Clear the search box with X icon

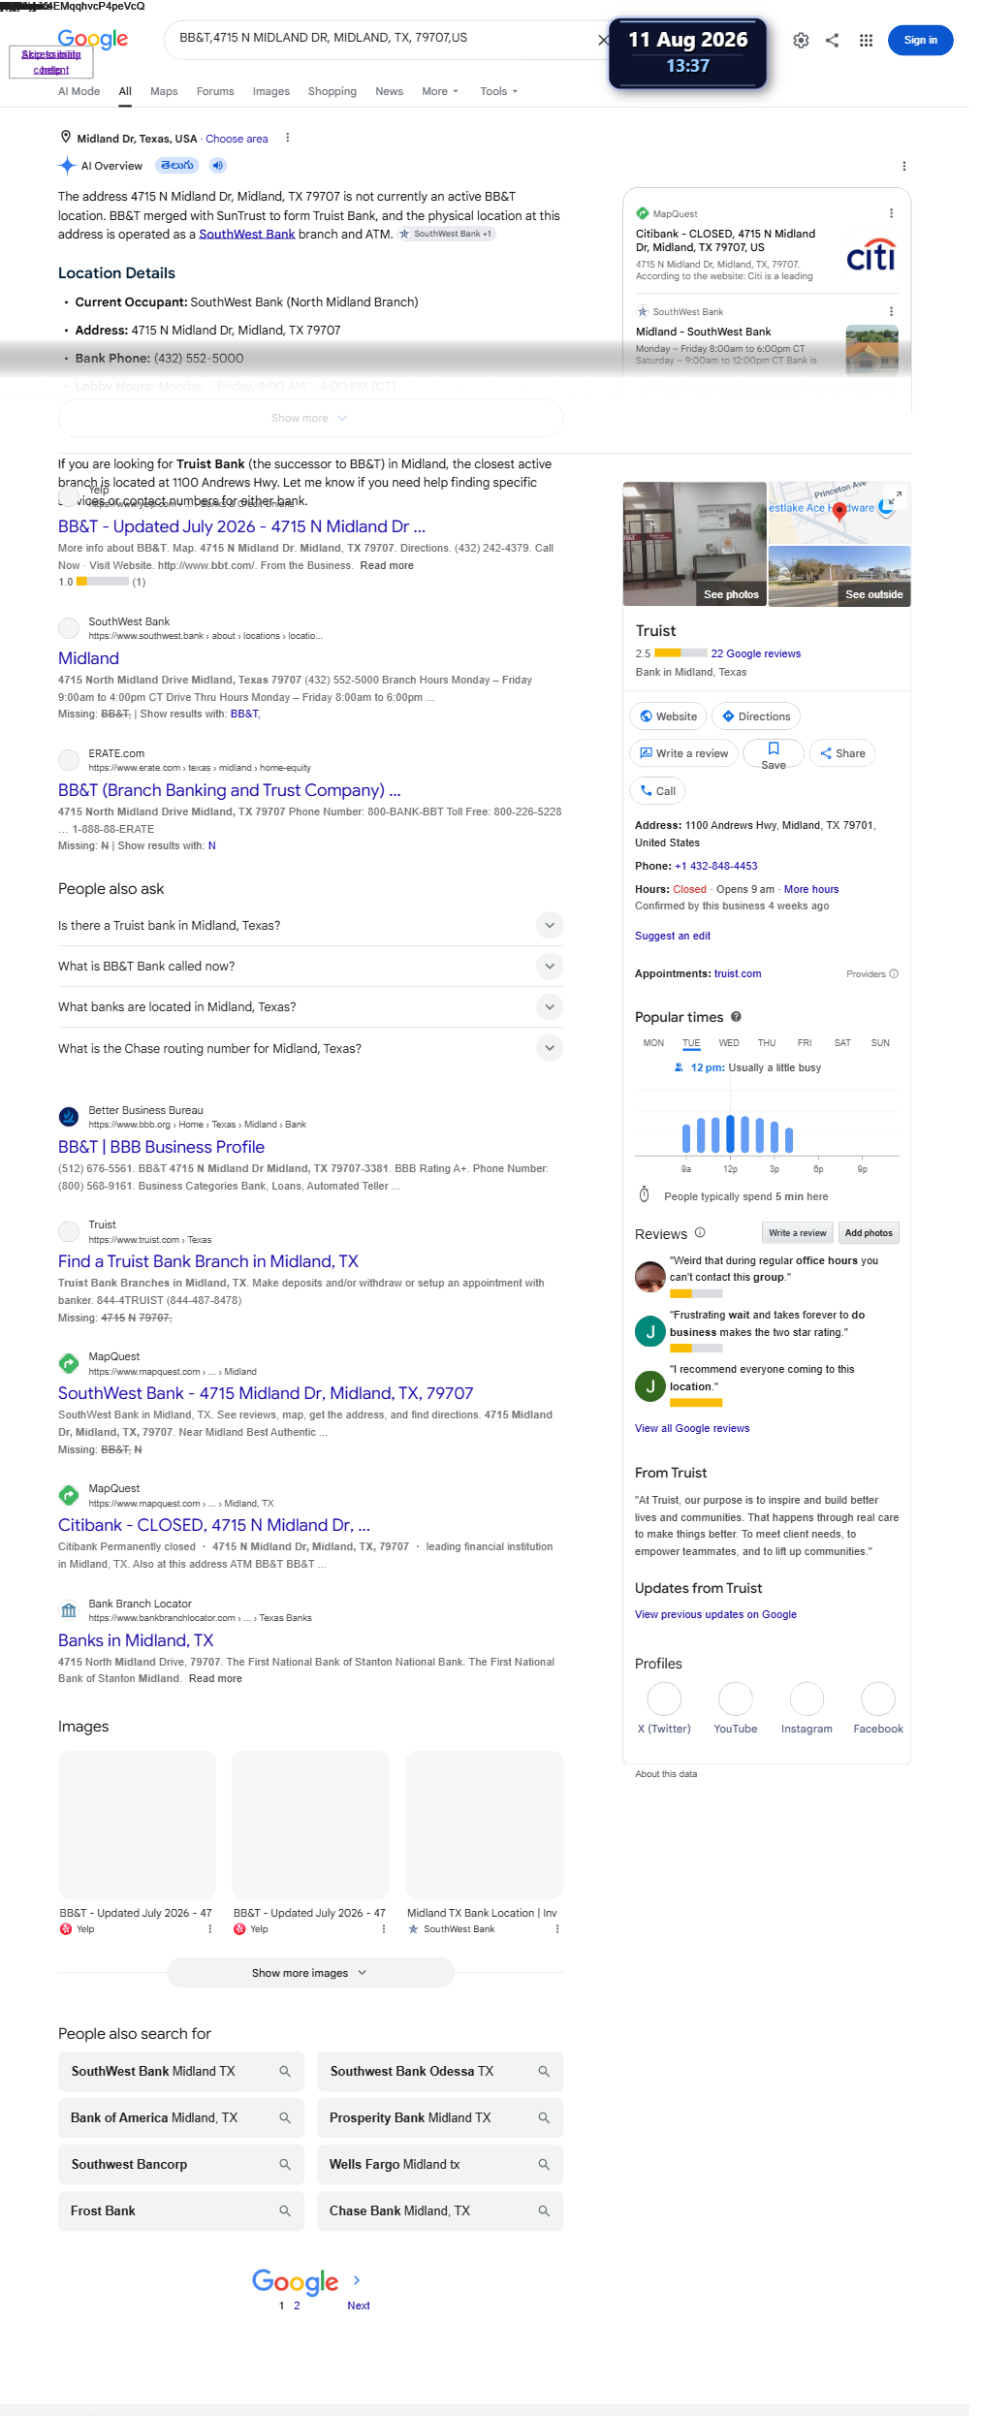603,40
